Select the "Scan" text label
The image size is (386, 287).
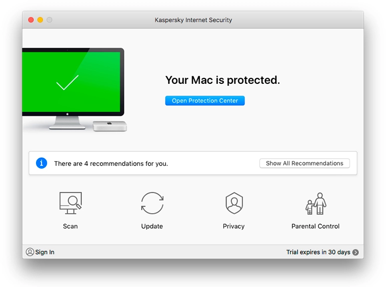pos(70,226)
